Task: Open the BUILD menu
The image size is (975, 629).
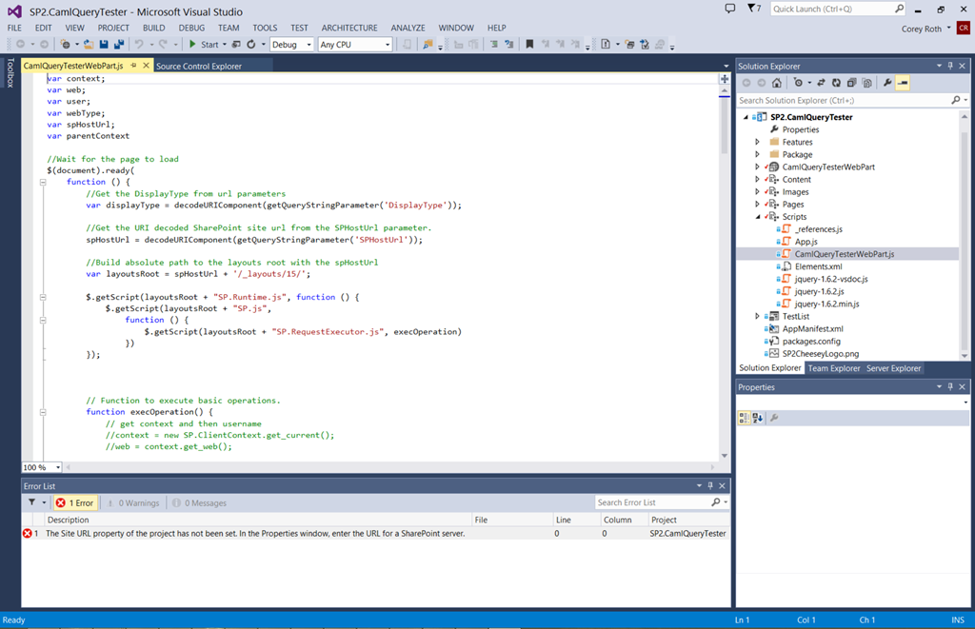Action: click(153, 28)
